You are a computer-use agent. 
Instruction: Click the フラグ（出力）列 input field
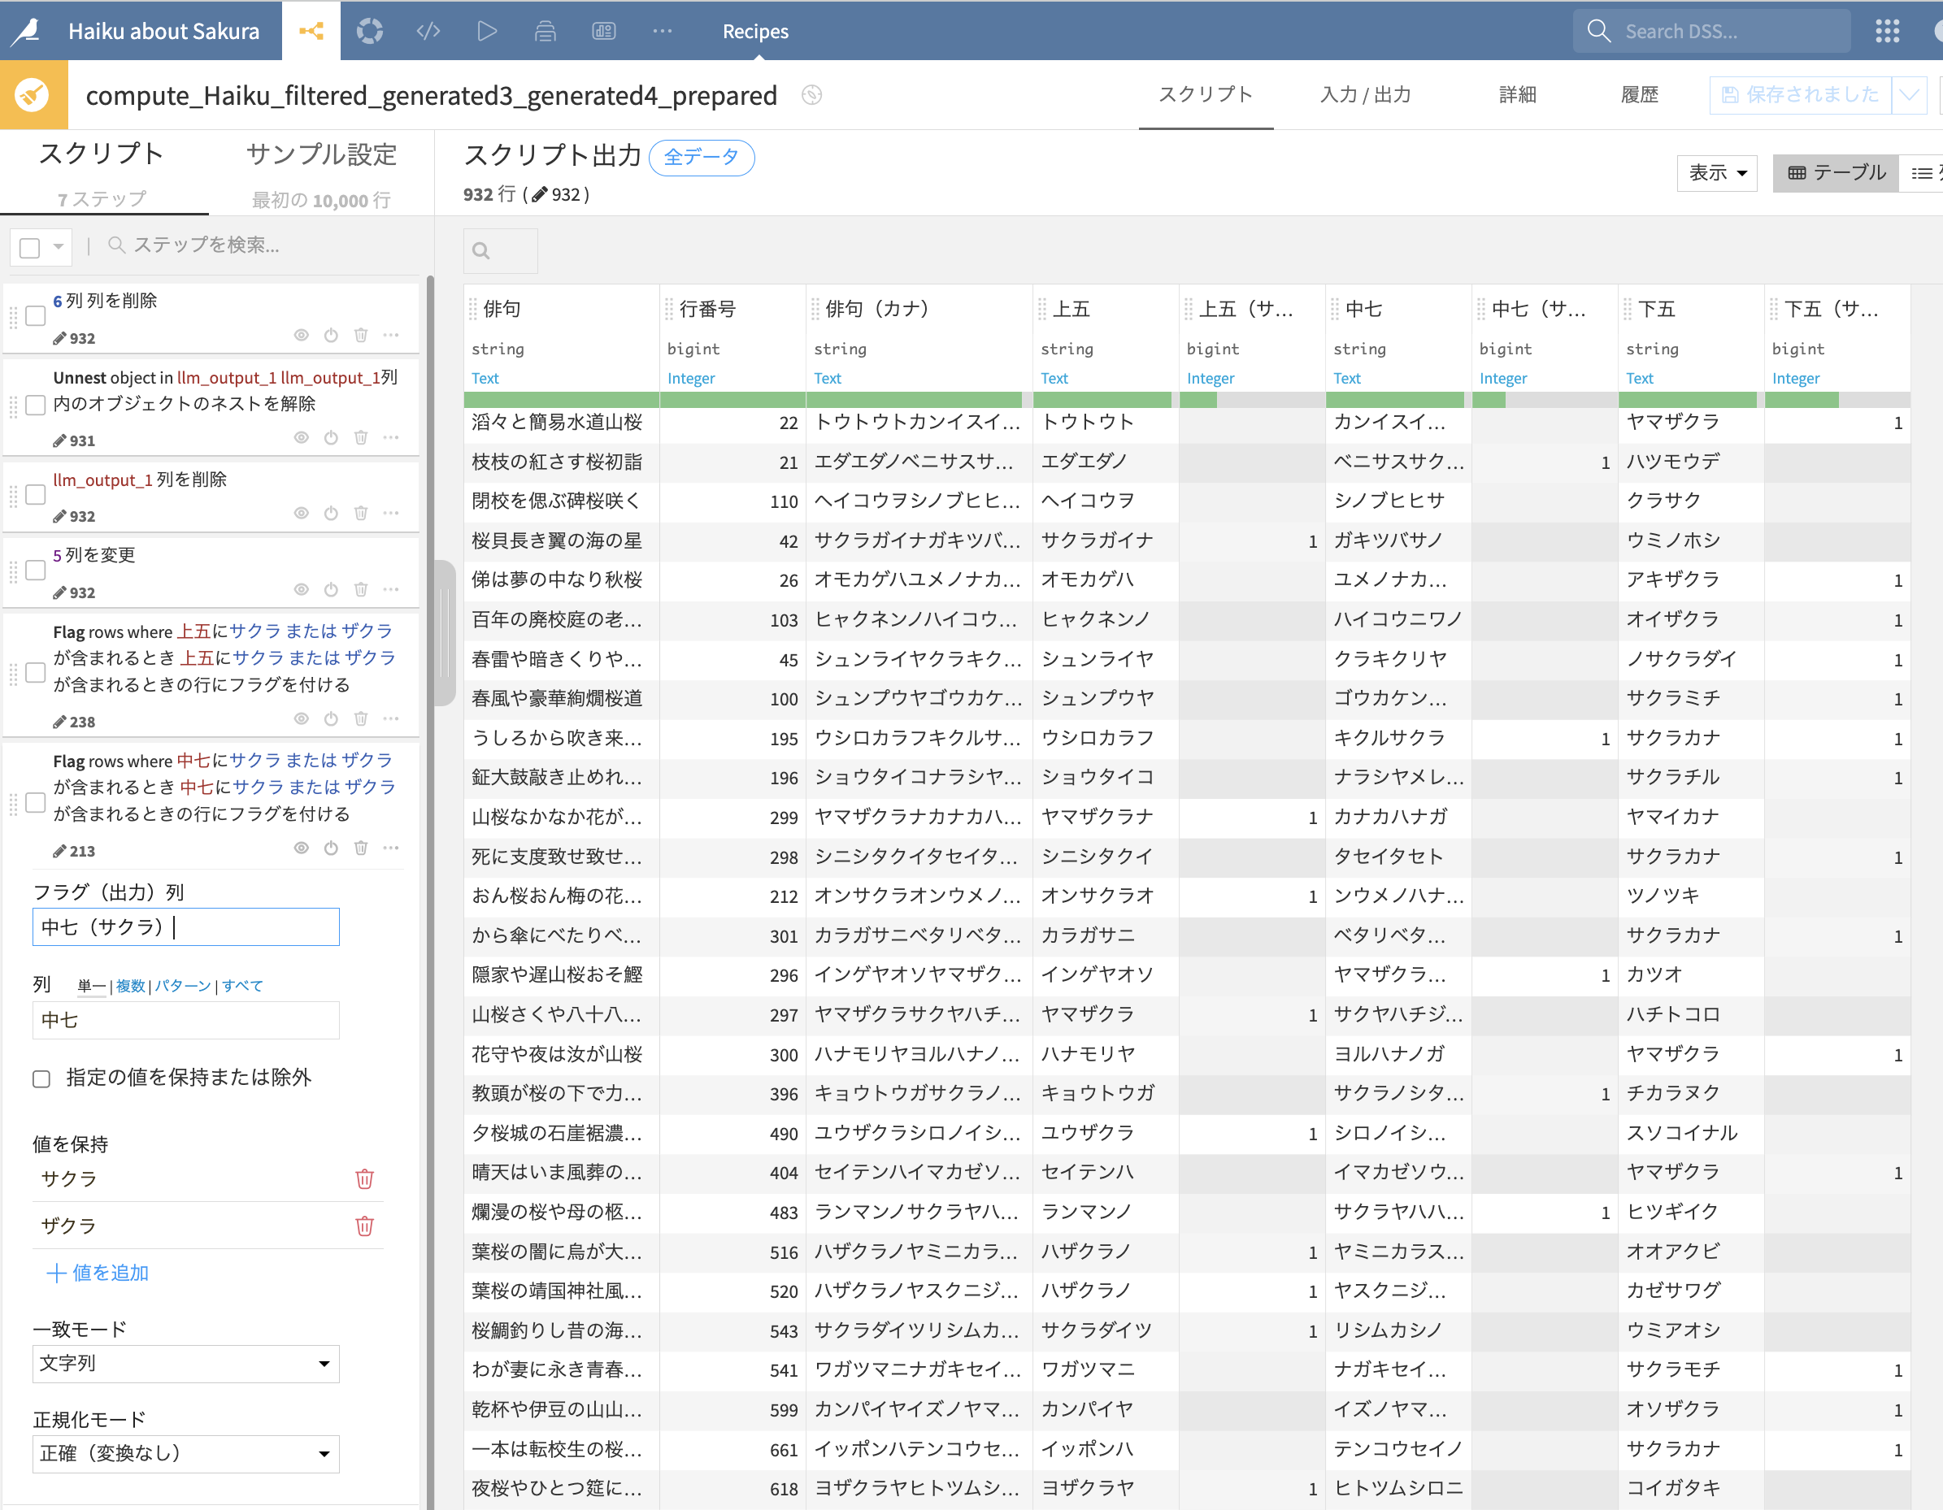click(x=185, y=926)
